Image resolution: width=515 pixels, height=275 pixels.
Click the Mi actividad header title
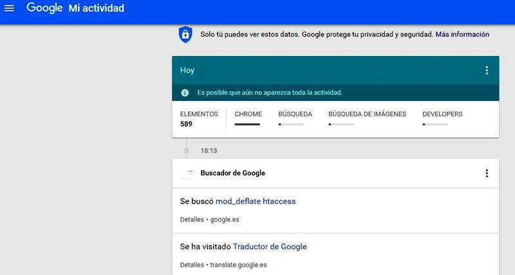(96, 8)
